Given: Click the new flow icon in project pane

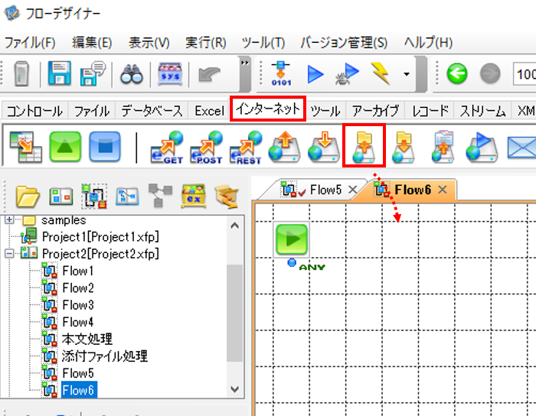Looking at the screenshot, I should [x=94, y=197].
